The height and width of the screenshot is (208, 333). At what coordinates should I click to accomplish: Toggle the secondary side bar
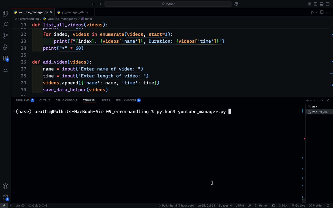(328, 4)
